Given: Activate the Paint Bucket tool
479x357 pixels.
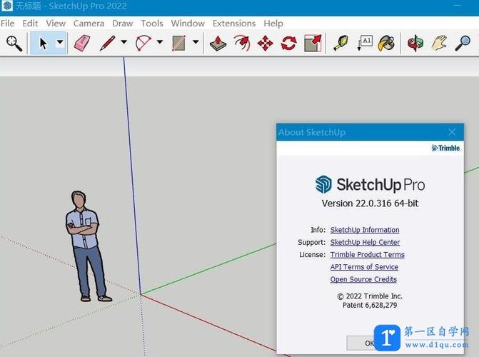Looking at the screenshot, I should point(386,43).
